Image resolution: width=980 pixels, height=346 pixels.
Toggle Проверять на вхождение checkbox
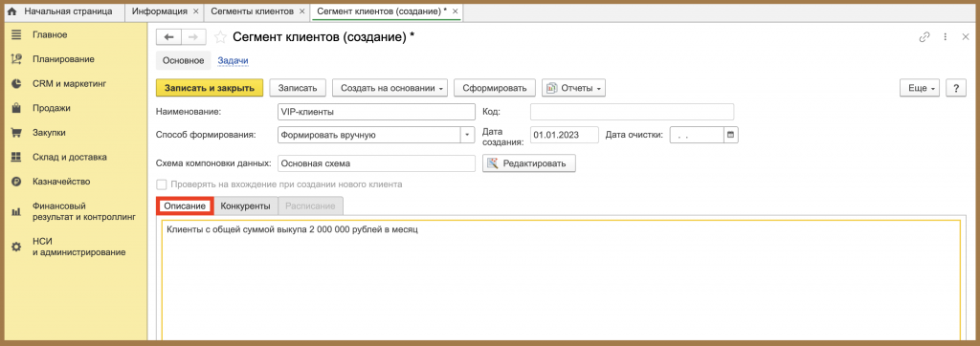coord(161,184)
